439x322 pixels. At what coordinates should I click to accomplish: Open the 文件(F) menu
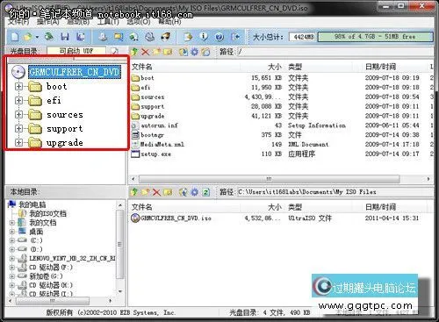[x=18, y=22]
